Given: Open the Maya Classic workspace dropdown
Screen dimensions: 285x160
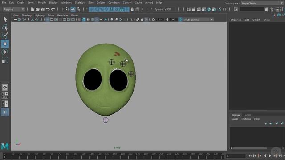Looking at the screenshot, I should pos(262,3).
